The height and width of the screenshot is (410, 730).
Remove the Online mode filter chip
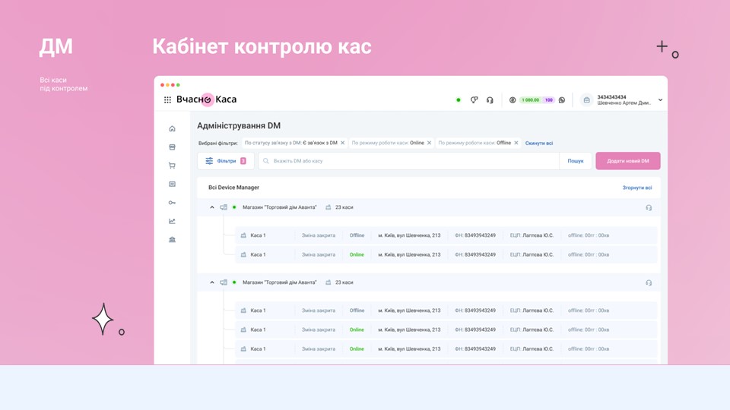click(x=430, y=143)
